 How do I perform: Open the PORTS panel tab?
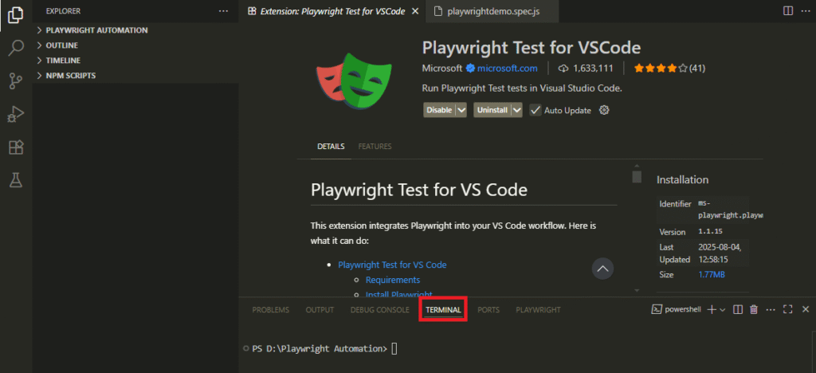(488, 309)
